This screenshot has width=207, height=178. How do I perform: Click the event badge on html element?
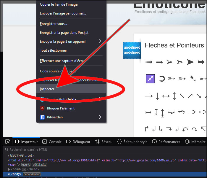26,165
